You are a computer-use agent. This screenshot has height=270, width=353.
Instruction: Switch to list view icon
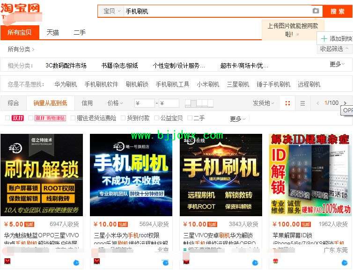(302, 103)
